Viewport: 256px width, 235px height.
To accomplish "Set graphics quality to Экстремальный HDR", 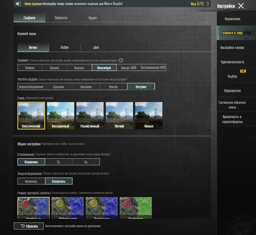I will tap(153, 68).
